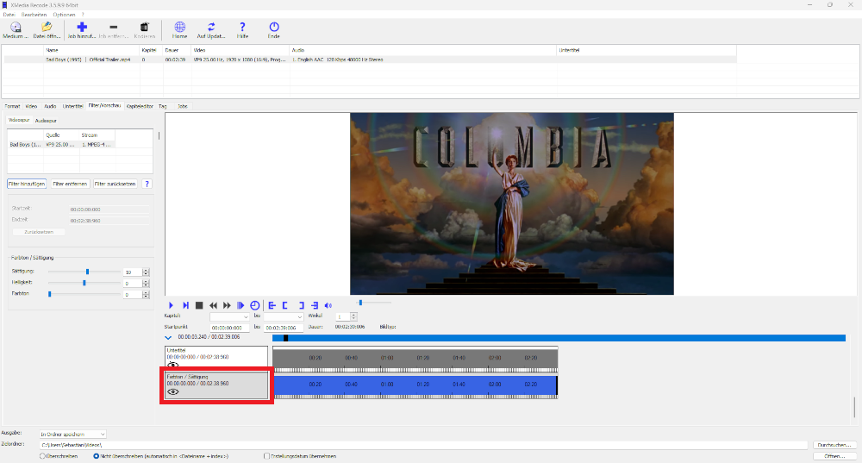Switch to the Tag tab
Viewport: 862px width, 463px height.
coord(163,106)
